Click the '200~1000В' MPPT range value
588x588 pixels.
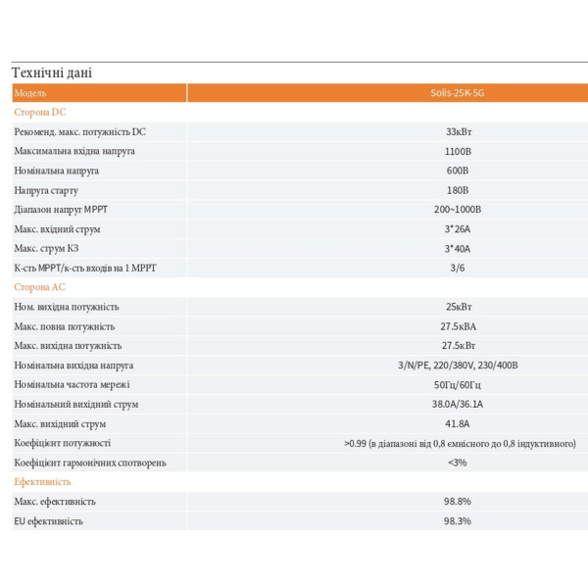458,210
